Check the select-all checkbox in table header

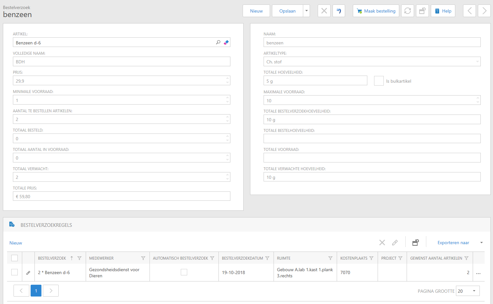pyautogui.click(x=15, y=258)
